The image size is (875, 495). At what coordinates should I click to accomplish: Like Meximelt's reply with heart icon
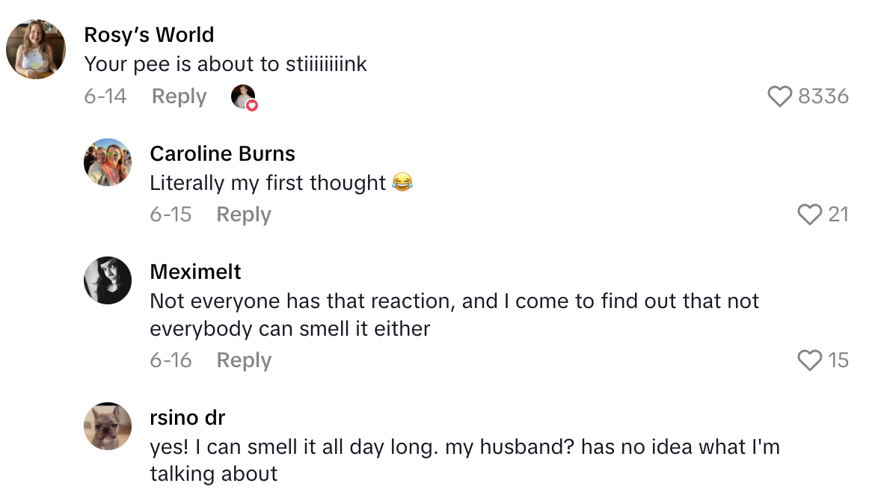coord(810,360)
